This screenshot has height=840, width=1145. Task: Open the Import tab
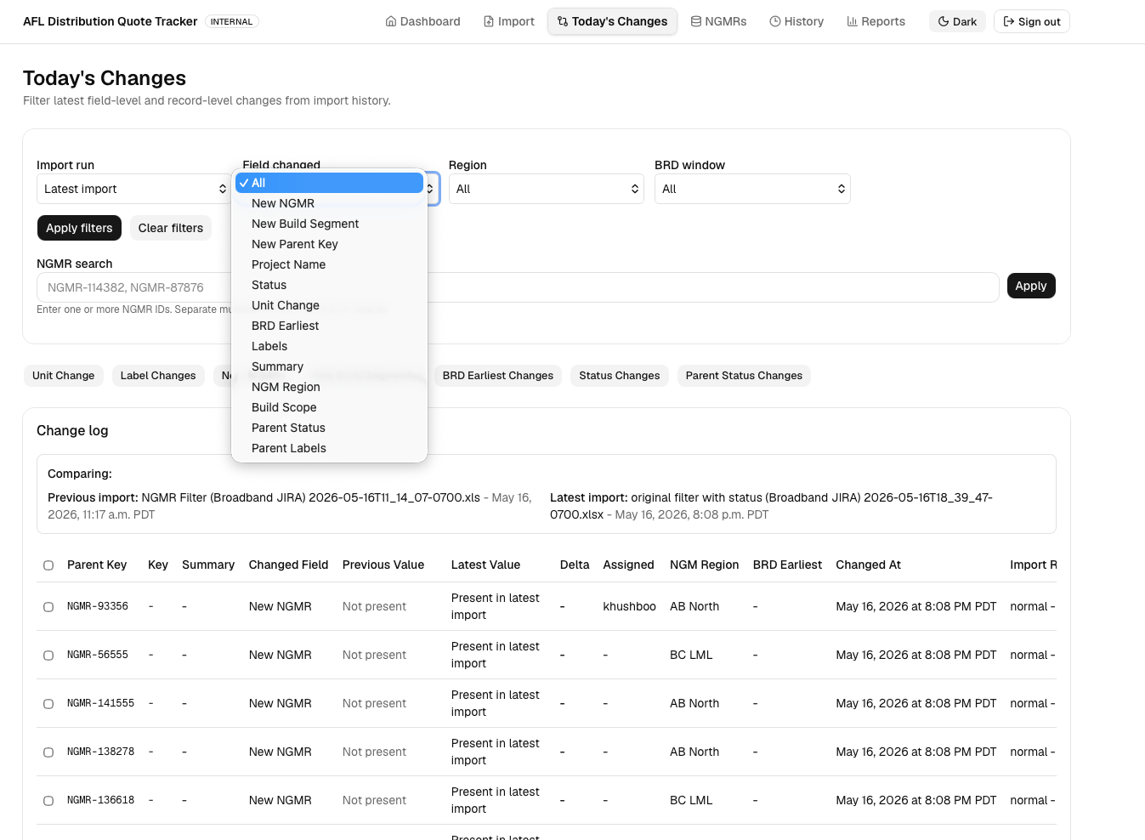coord(509,21)
